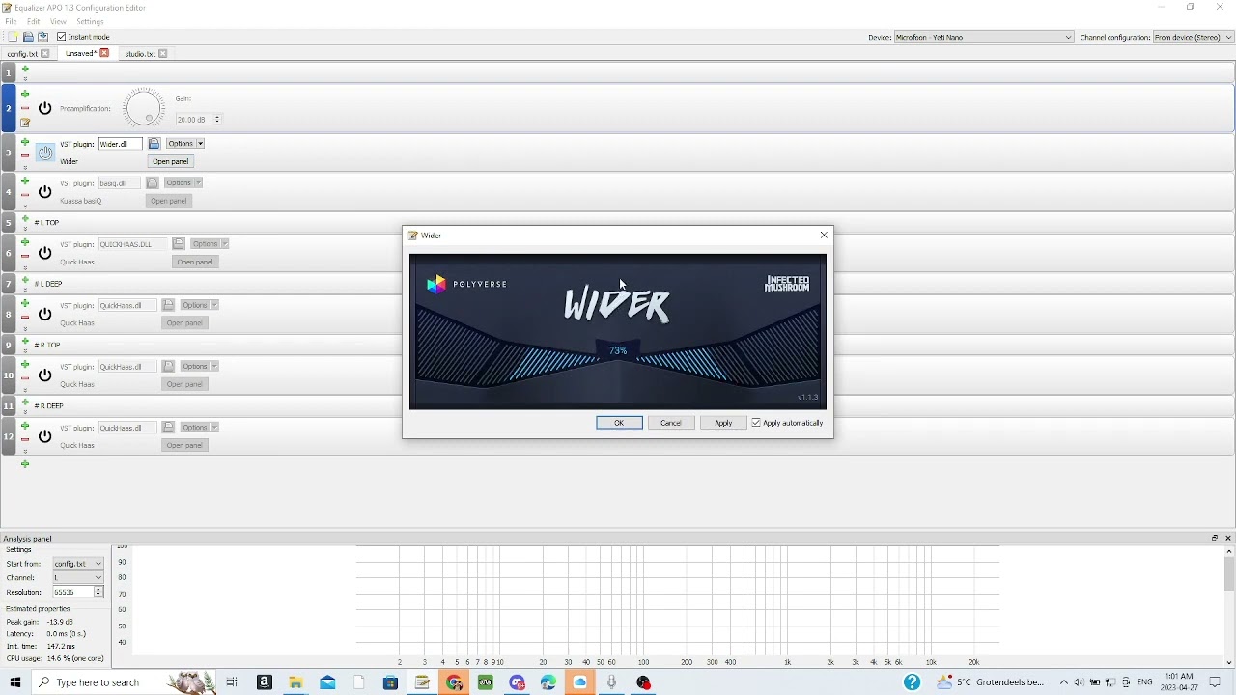The image size is (1236, 695).
Task: Toggle power for Quick Haas in row 12
Action: pyautogui.click(x=44, y=435)
